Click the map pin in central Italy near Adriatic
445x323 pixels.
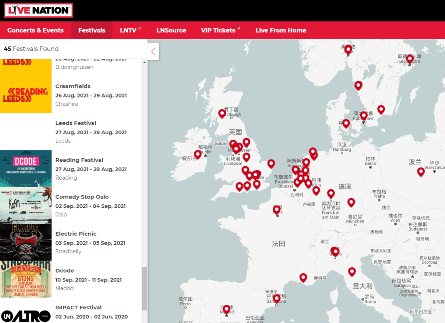pos(352,272)
